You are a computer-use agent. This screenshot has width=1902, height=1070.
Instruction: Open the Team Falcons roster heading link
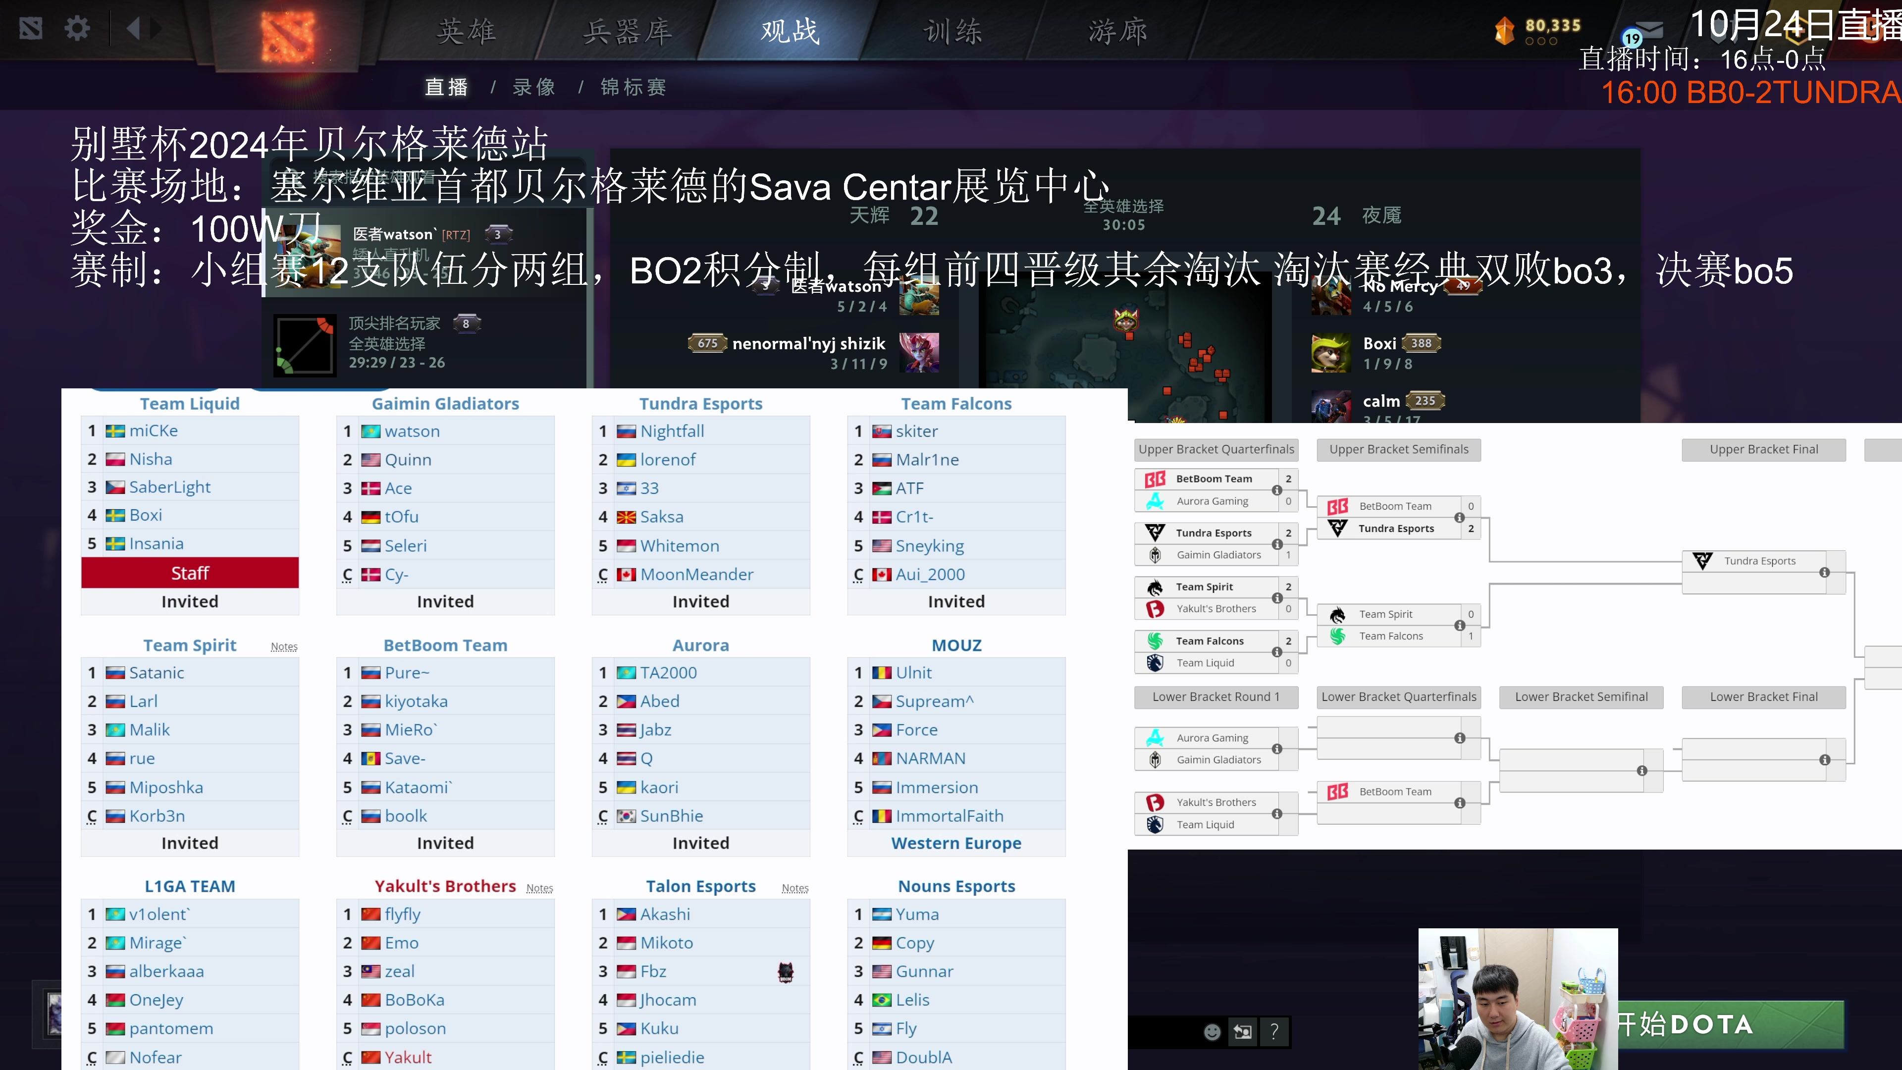click(x=956, y=404)
